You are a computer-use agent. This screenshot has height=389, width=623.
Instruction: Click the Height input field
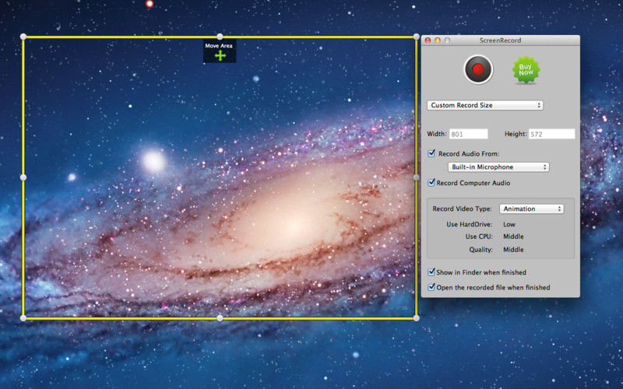click(x=551, y=134)
